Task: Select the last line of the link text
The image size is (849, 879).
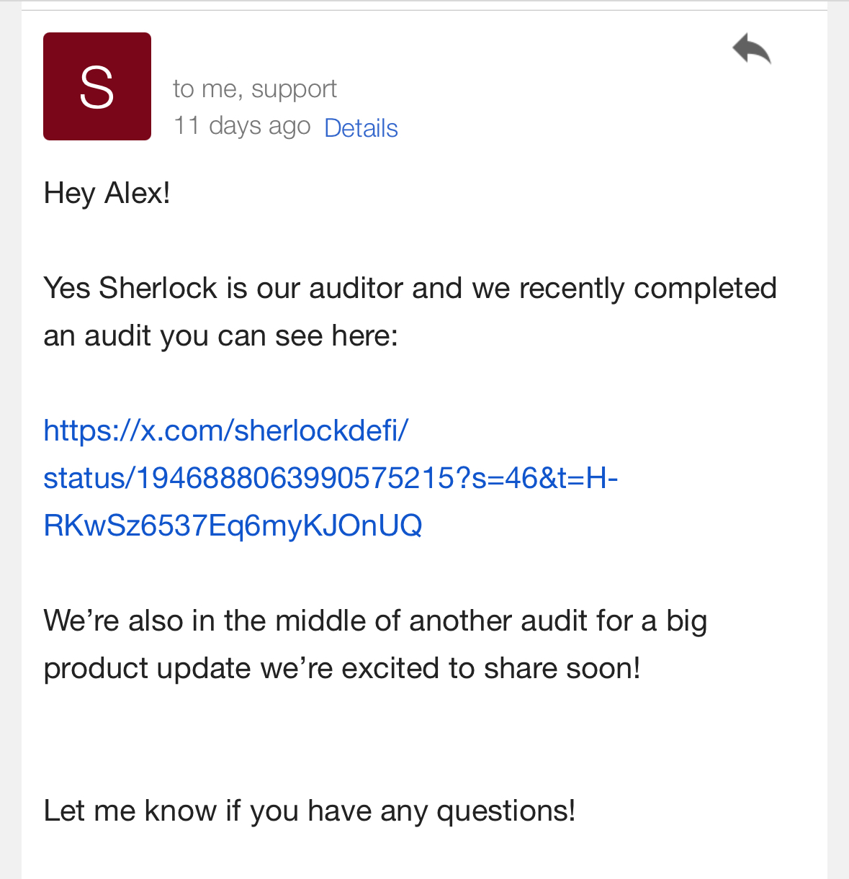Action: tap(233, 526)
